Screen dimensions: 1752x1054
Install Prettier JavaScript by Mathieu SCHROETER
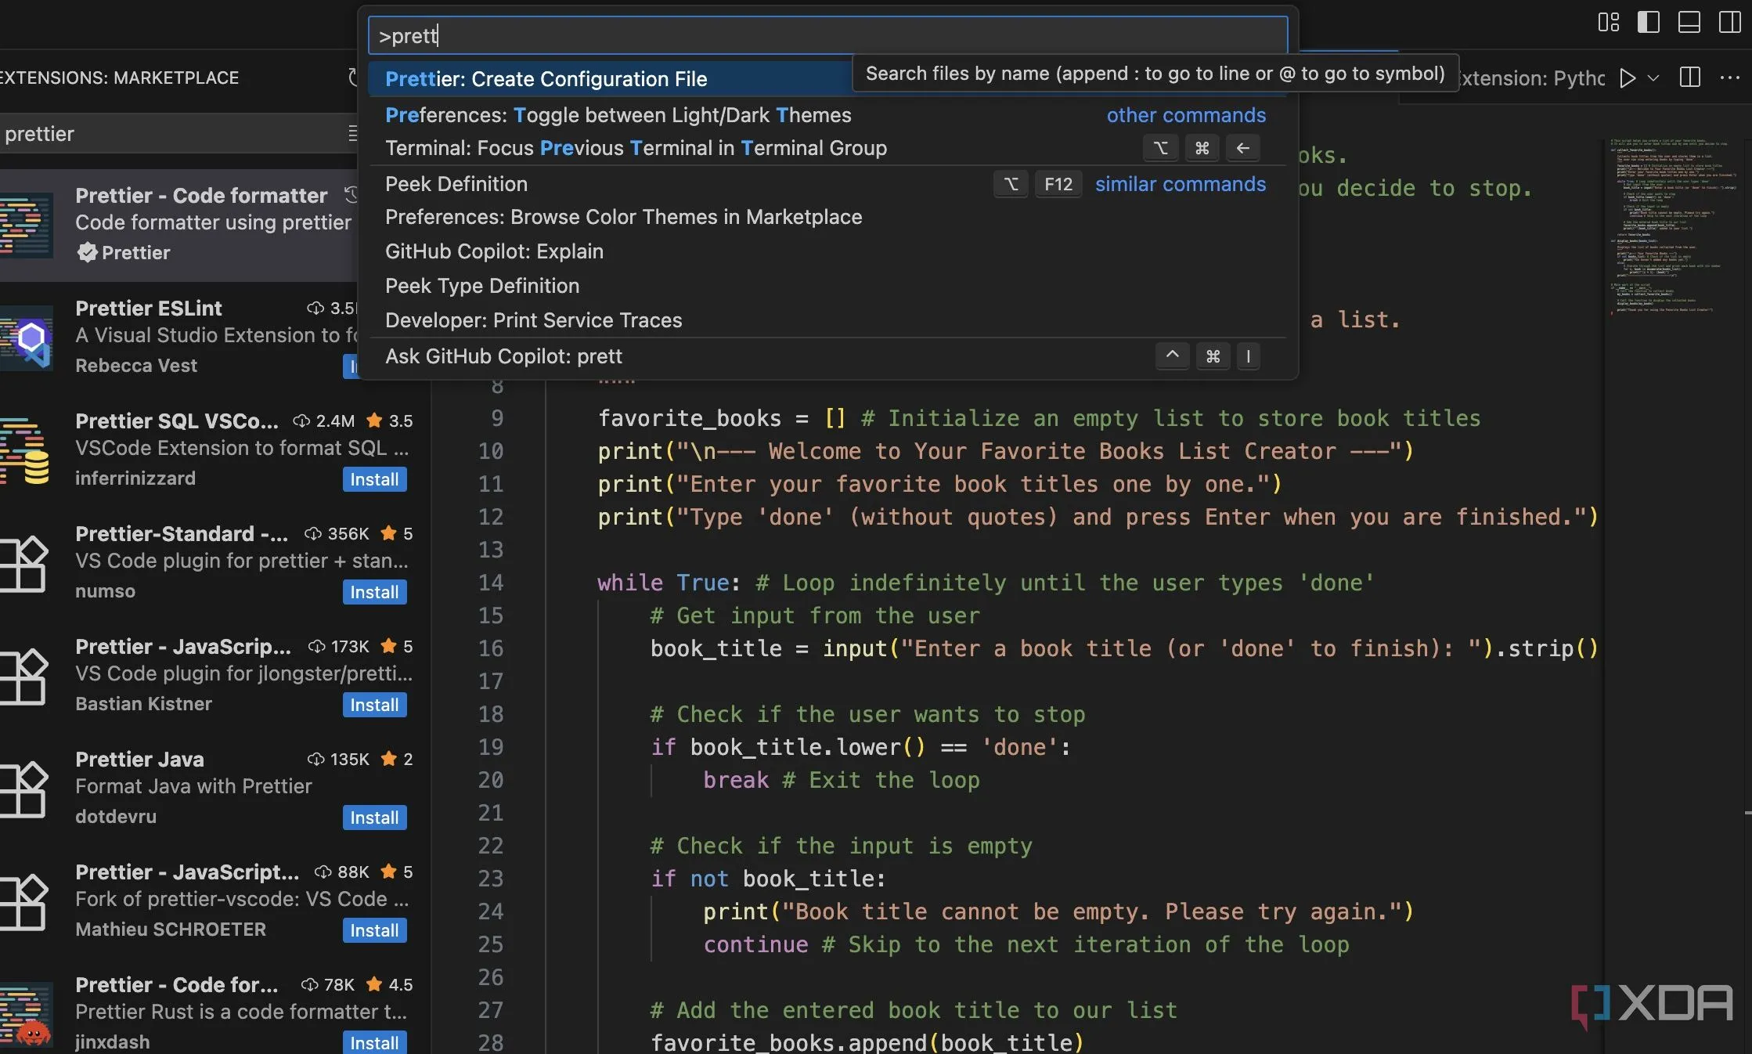374,930
